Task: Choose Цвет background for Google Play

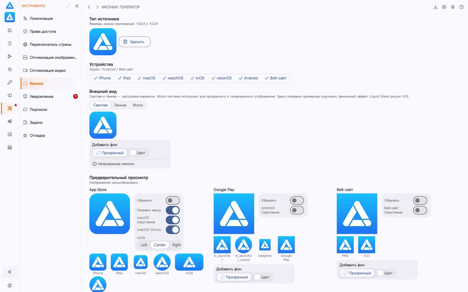Action: tap(262, 277)
